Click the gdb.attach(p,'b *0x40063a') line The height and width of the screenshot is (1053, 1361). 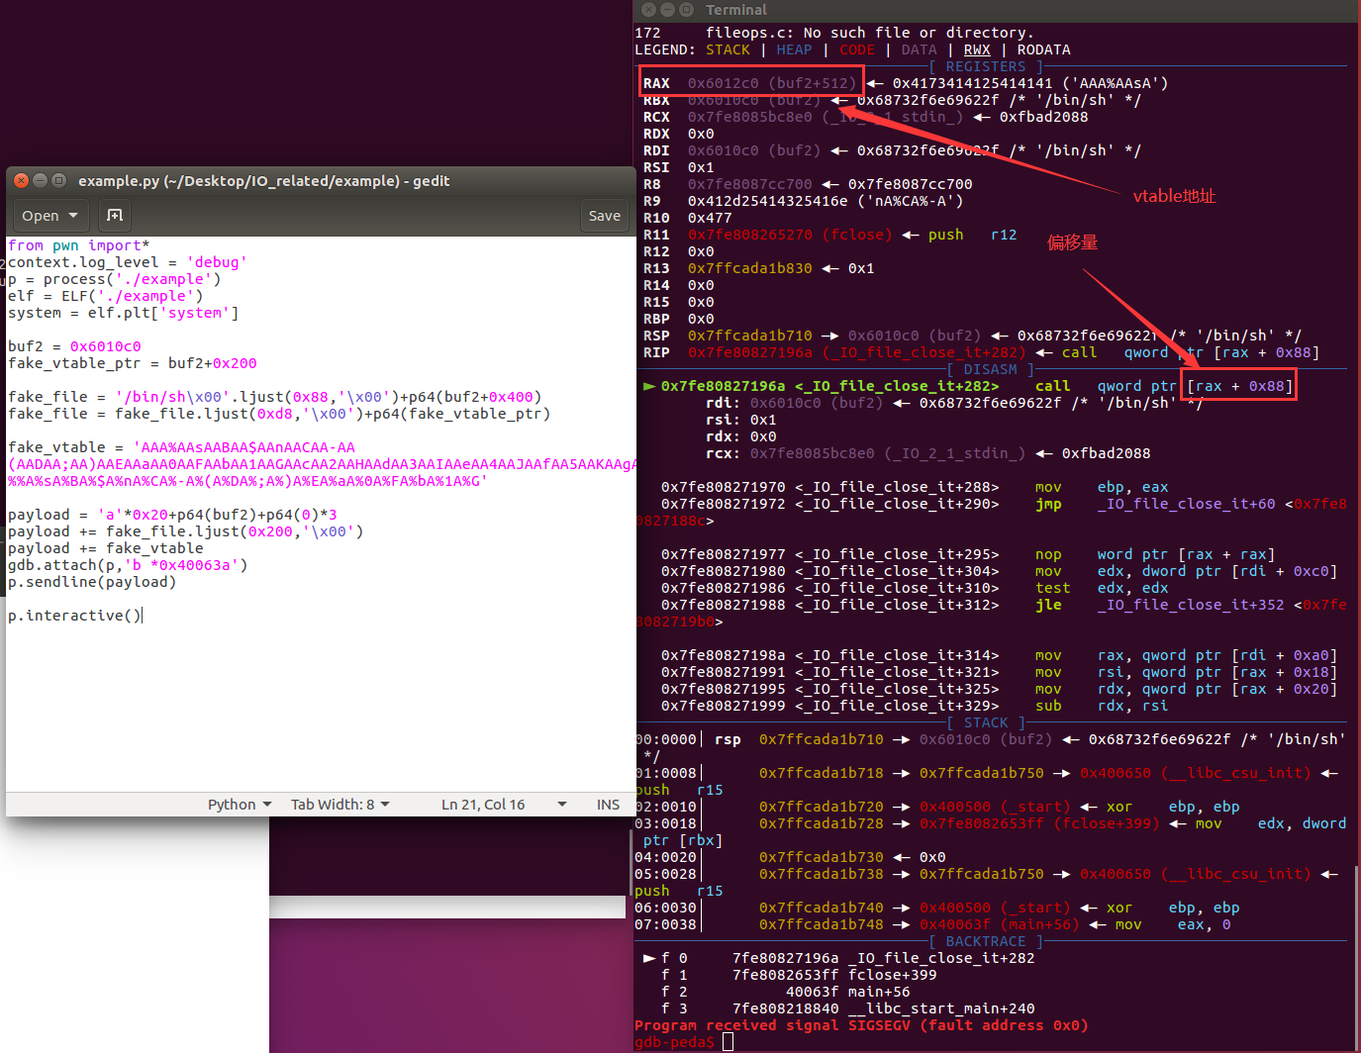point(128,565)
